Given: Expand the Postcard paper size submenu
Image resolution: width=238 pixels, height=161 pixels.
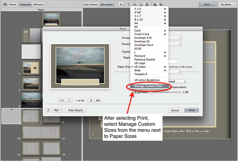Looking at the screenshot, I should (x=150, y=56).
